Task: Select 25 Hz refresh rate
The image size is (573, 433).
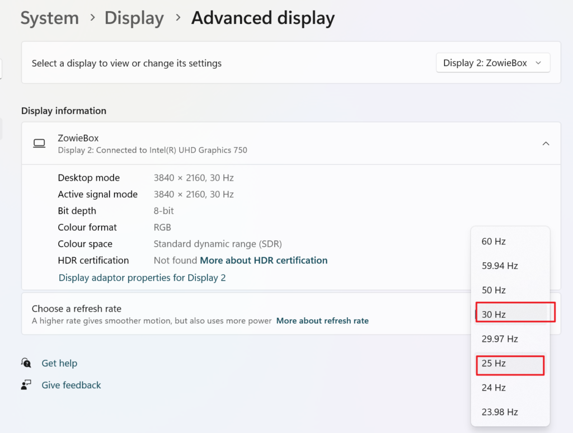Action: click(494, 364)
